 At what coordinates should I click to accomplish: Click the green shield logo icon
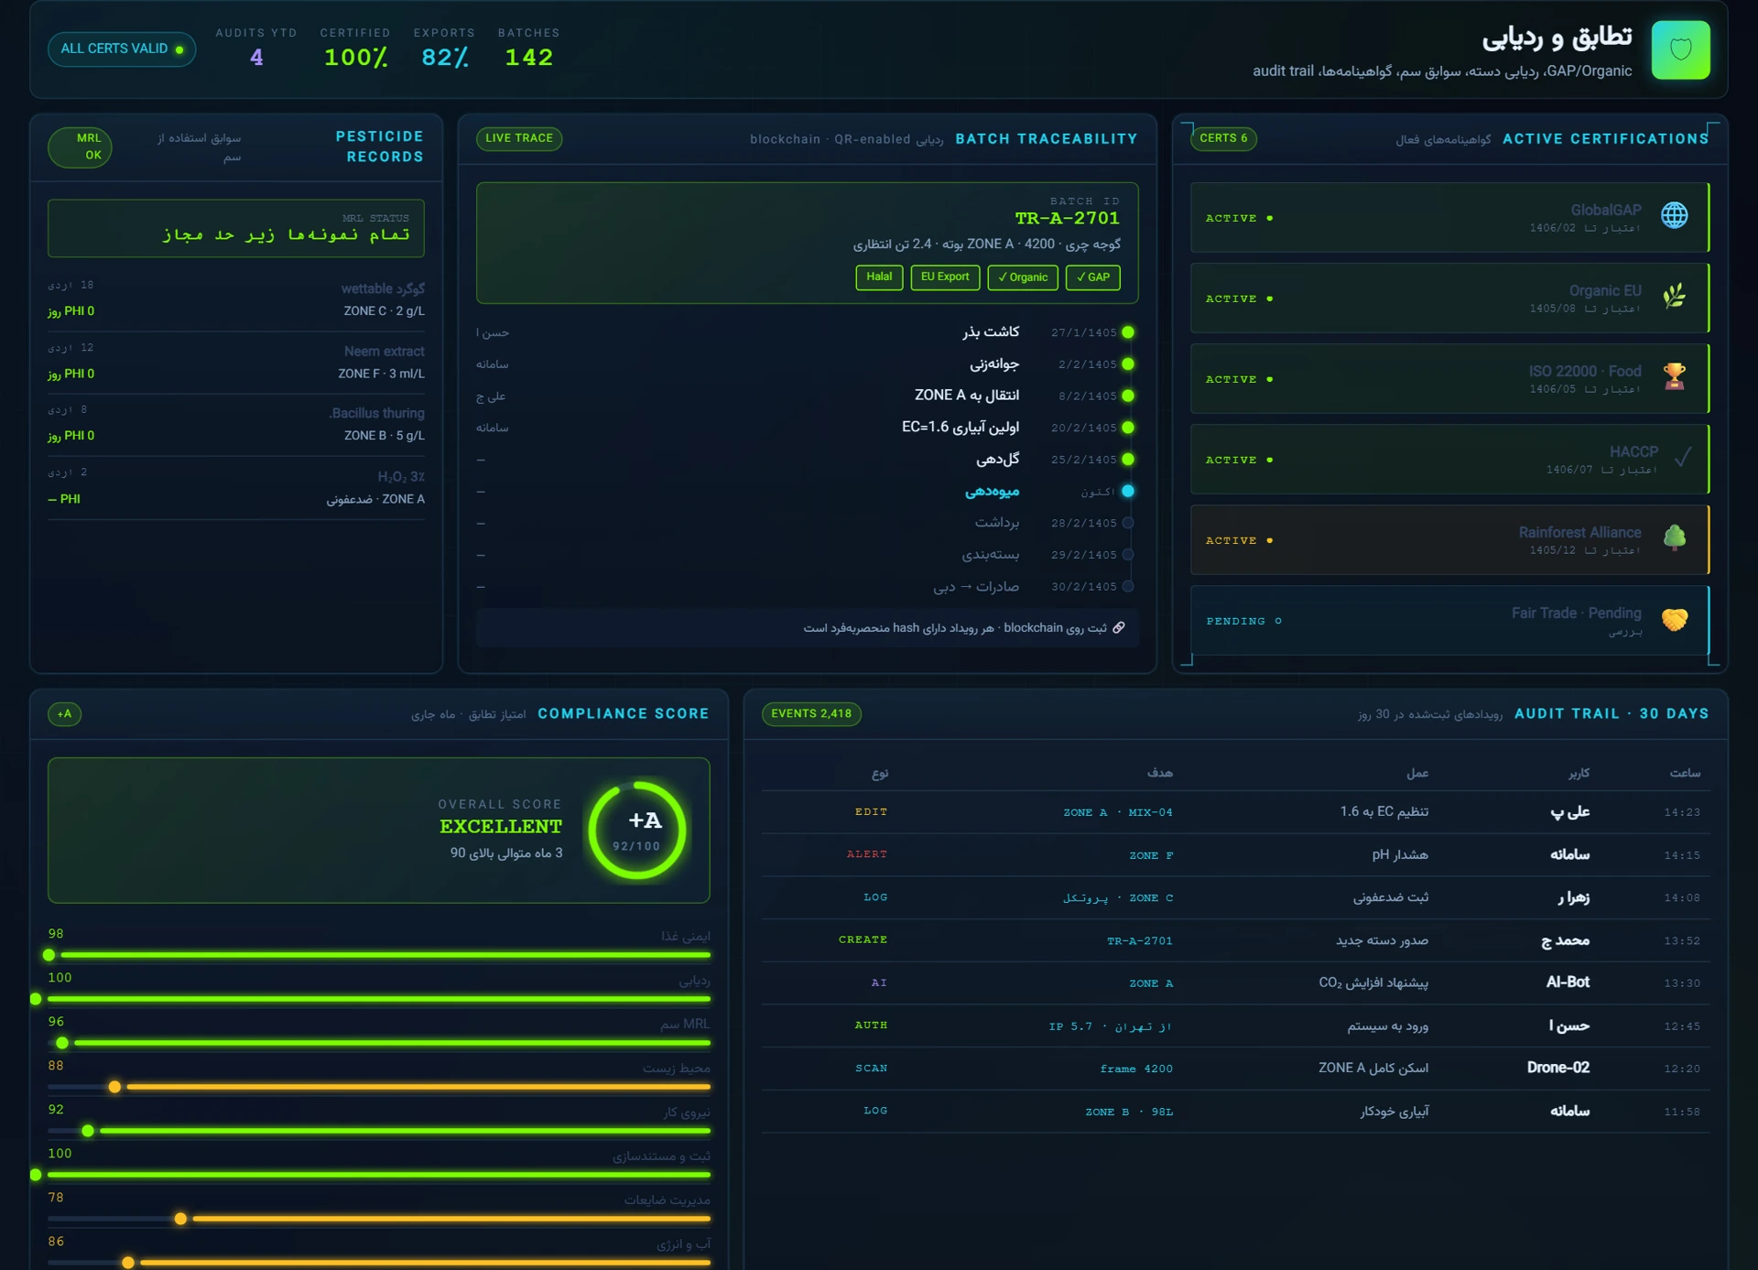1680,49
